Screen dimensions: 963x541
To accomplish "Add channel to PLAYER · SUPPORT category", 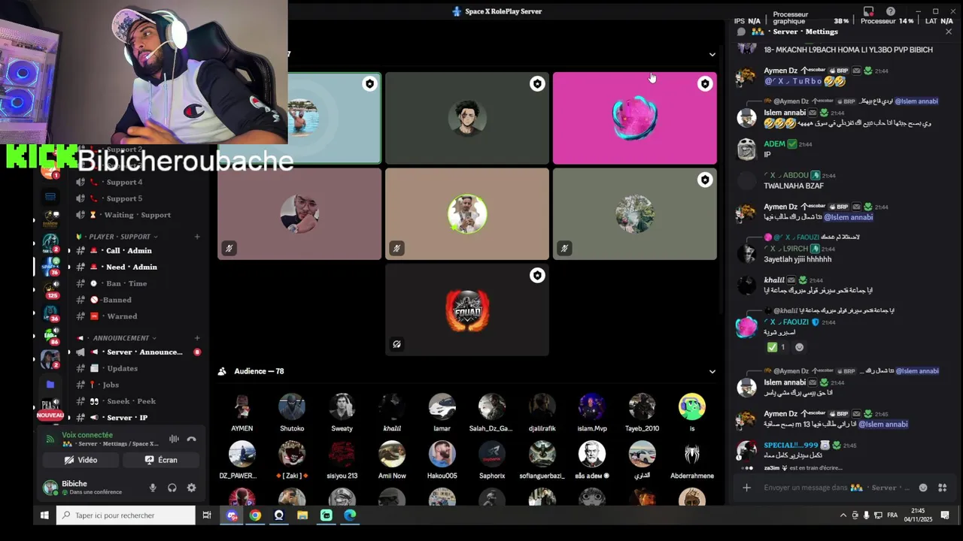I will click(x=197, y=237).
